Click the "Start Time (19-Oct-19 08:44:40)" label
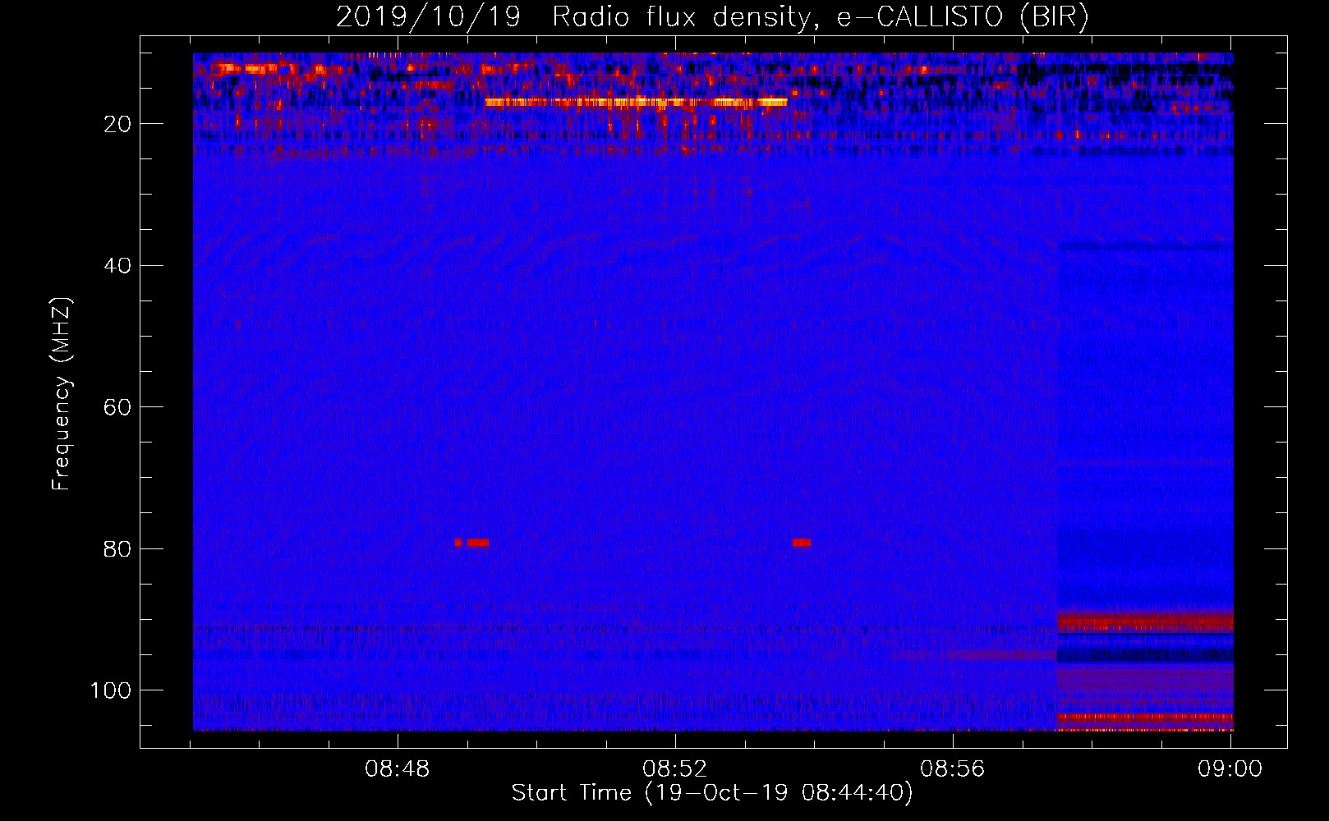Screen dimensions: 1329x821 [712, 793]
